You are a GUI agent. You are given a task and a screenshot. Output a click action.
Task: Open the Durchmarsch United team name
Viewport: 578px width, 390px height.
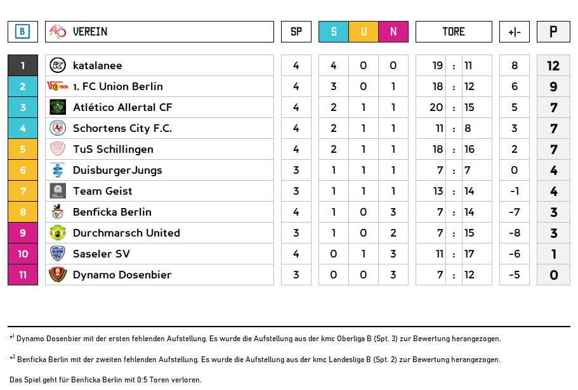pos(126,233)
